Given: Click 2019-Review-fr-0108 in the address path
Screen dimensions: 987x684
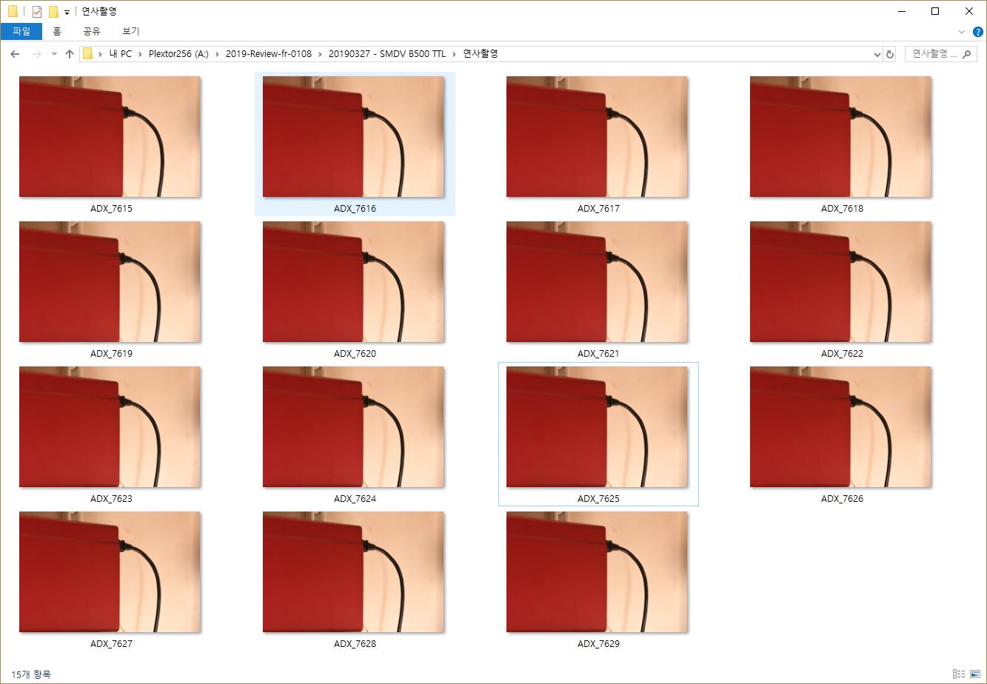Looking at the screenshot, I should 269,54.
